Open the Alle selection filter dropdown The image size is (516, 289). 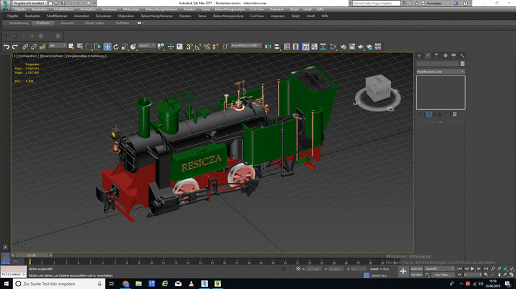(57, 45)
